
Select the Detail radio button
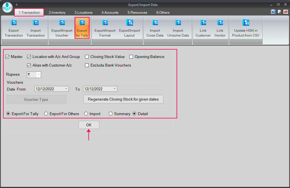tap(134, 114)
